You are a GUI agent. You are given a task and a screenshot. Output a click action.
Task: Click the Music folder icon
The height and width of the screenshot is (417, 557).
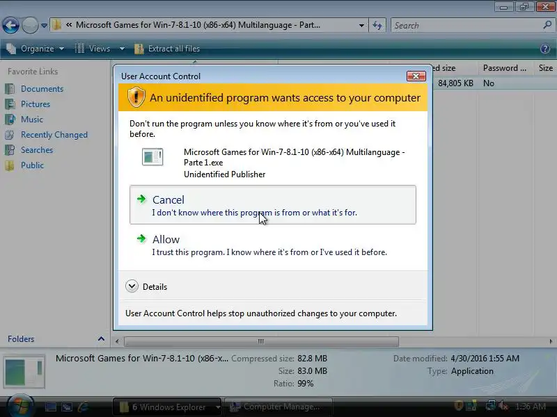pyautogui.click(x=10, y=119)
